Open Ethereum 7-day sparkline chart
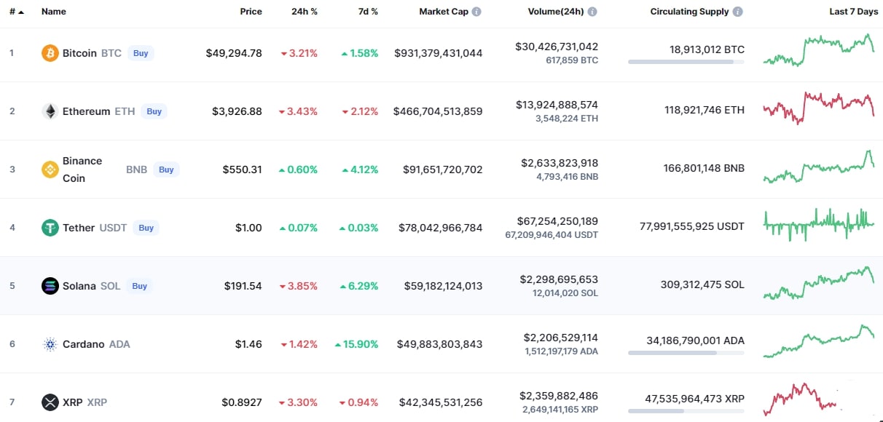Viewport: 883px width, 422px height. (819, 108)
